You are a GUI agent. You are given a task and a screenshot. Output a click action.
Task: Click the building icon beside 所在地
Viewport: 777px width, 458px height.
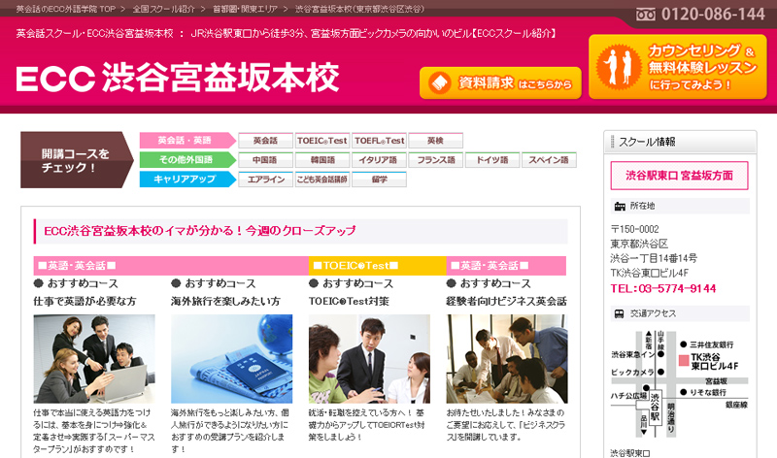point(620,206)
